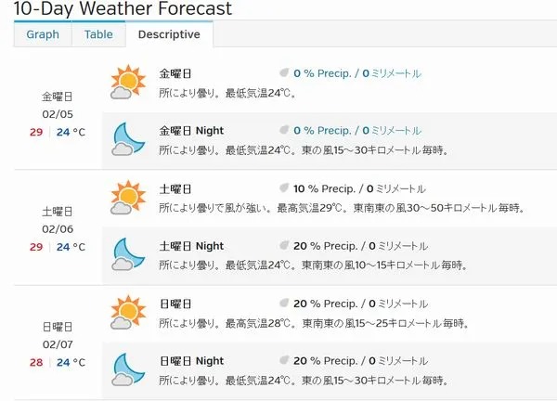Image resolution: width=557 pixels, height=401 pixels.
Task: Click Sunday Night moon cloud icon
Action: click(x=127, y=369)
